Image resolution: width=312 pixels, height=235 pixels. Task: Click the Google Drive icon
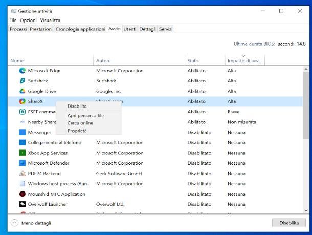23,91
